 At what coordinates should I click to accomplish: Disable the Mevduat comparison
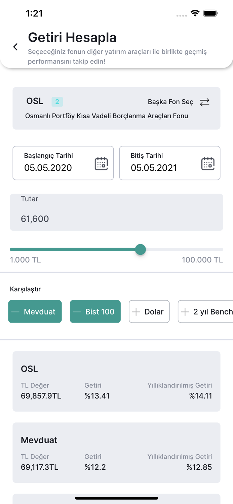tap(35, 311)
